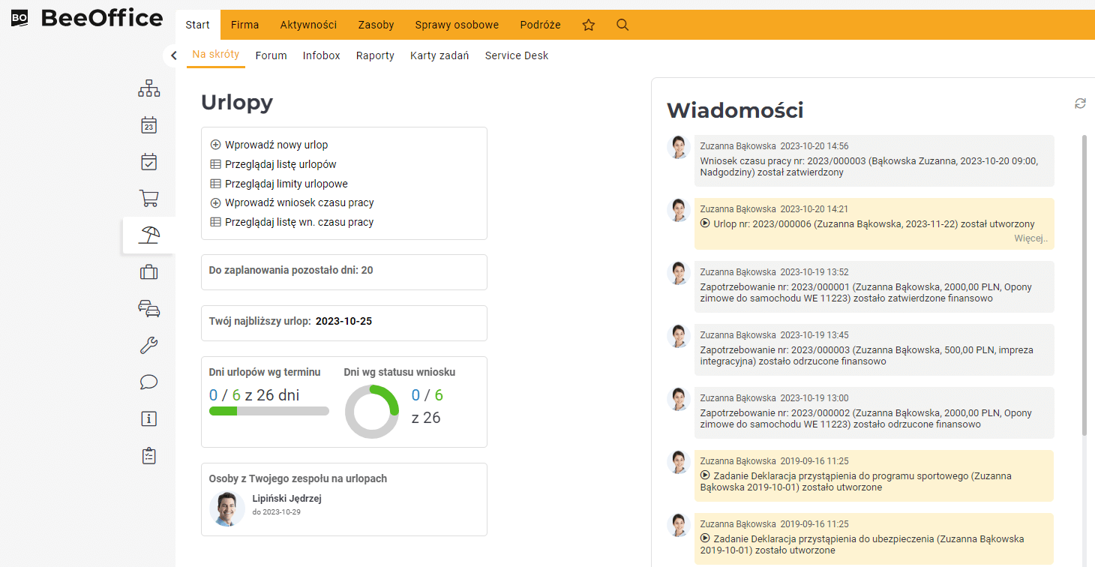Click the leave days progress bar
The image size is (1095, 567).
coord(269,411)
